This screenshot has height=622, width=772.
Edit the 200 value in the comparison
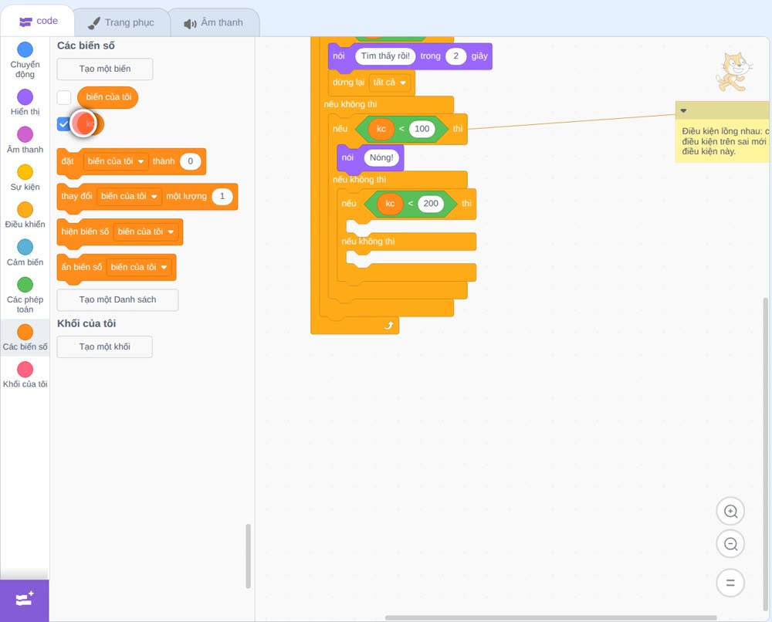431,204
